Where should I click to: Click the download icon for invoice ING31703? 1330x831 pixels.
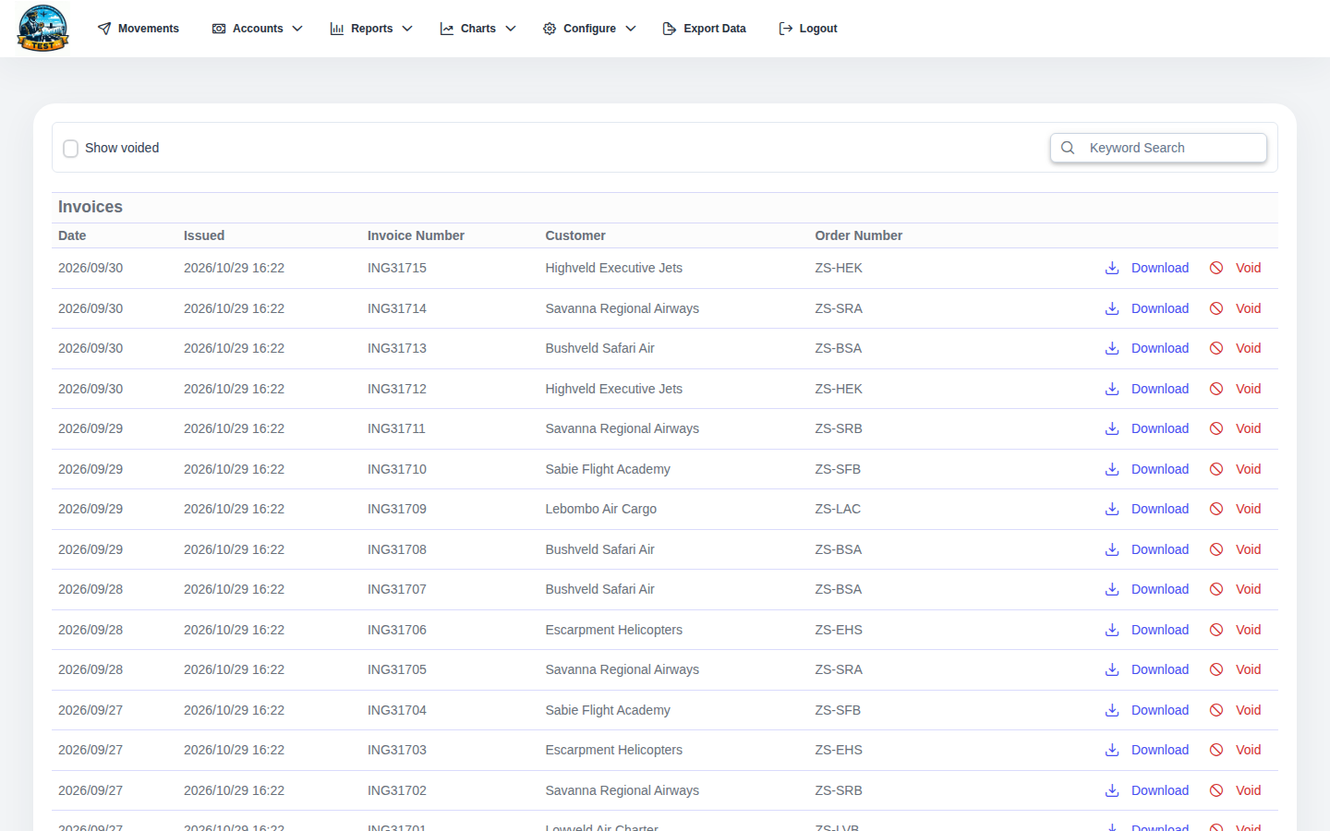1112,750
